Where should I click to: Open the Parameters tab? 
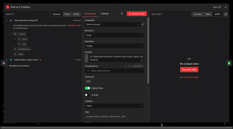[x=90, y=14]
